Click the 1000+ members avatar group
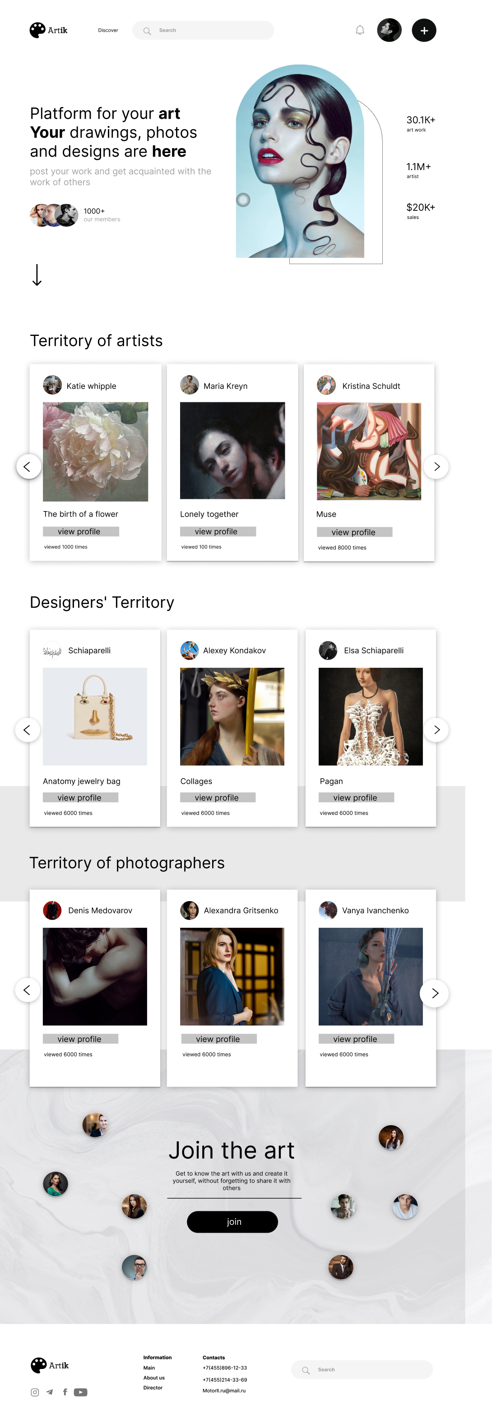Viewport: 492px width, 1415px height. click(x=54, y=215)
